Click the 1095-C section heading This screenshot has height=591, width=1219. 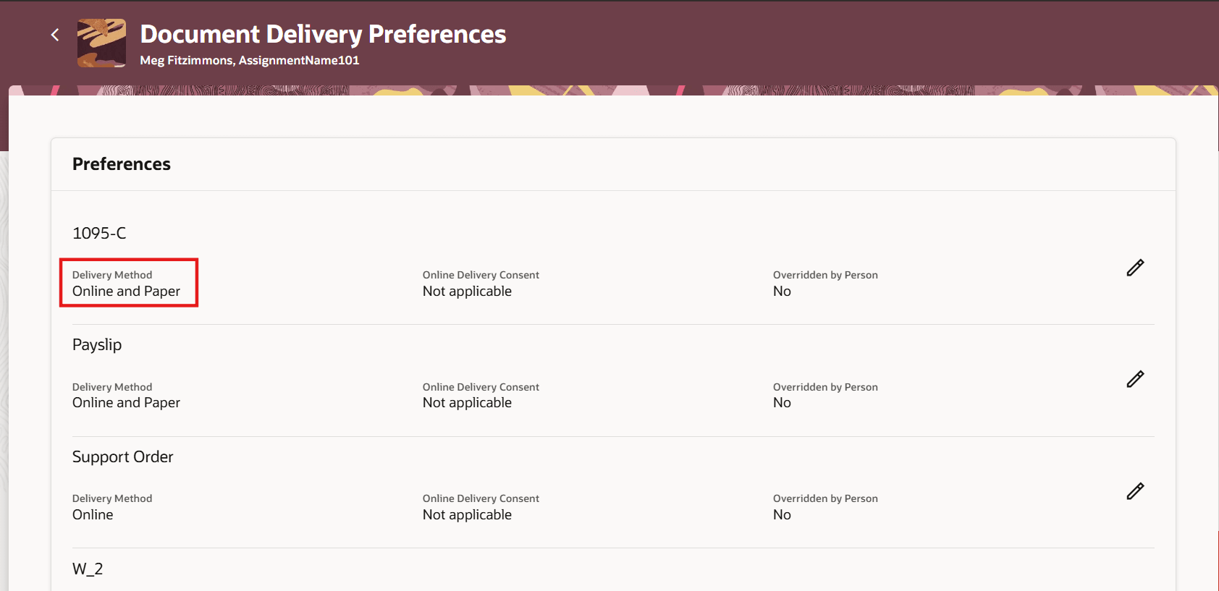(99, 233)
